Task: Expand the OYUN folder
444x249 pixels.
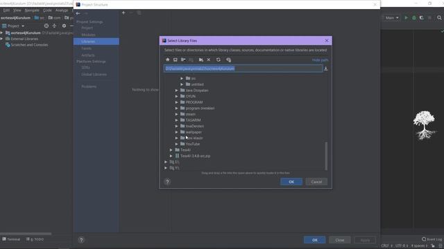Action: click(x=176, y=96)
